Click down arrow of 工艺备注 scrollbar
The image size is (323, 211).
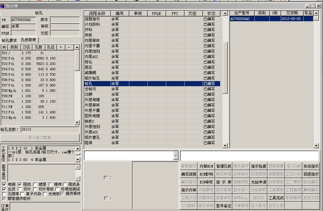78,159
